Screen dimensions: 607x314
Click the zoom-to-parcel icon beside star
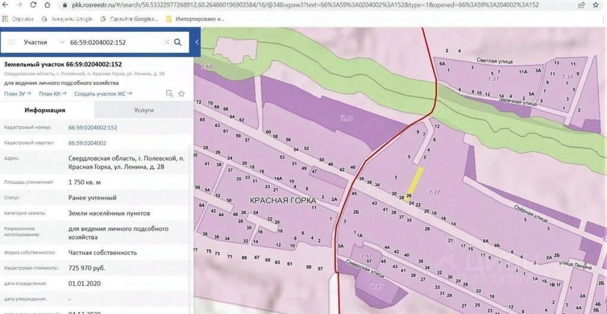coord(169,94)
